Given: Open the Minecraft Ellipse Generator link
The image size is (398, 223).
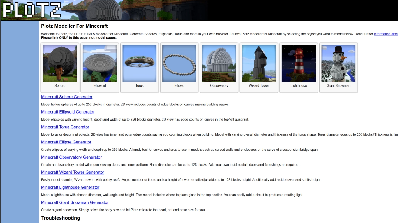Looking at the screenshot, I should (66, 142).
